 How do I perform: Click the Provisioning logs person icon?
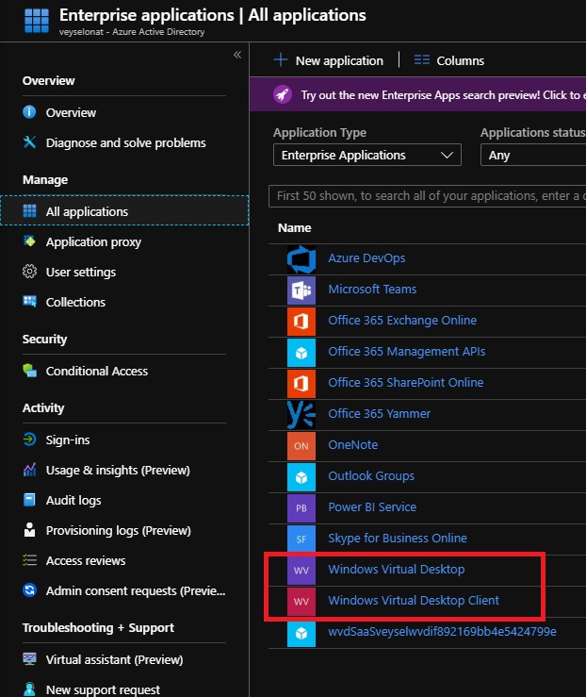[29, 529]
